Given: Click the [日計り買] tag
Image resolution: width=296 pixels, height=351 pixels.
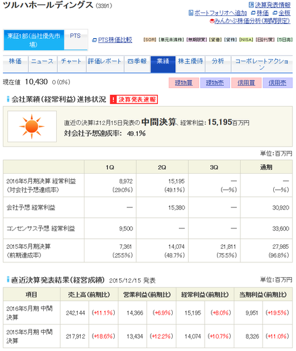Looking at the screenshot, I should coord(265,40).
